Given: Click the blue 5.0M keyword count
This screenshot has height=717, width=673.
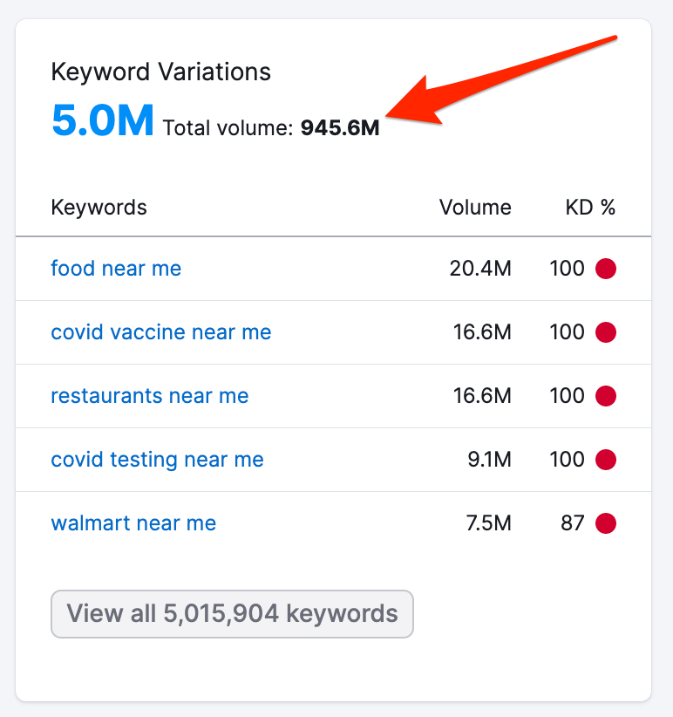Looking at the screenshot, I should [x=102, y=120].
